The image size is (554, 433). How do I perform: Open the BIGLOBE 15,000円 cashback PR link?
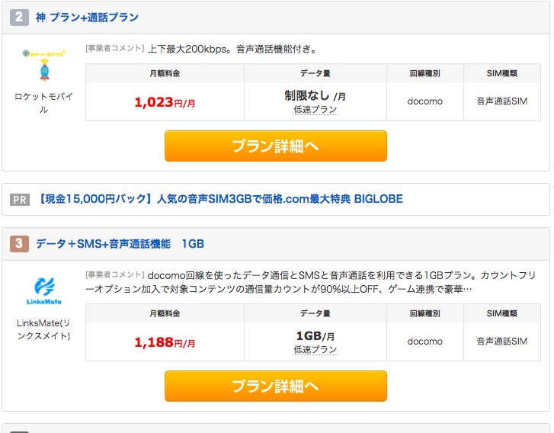pos(219,200)
